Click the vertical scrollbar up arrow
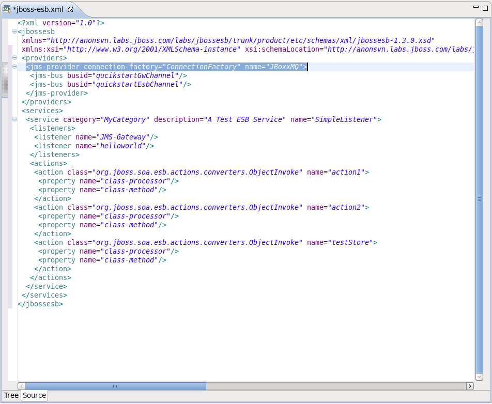This screenshot has width=492, height=404. 479,23
